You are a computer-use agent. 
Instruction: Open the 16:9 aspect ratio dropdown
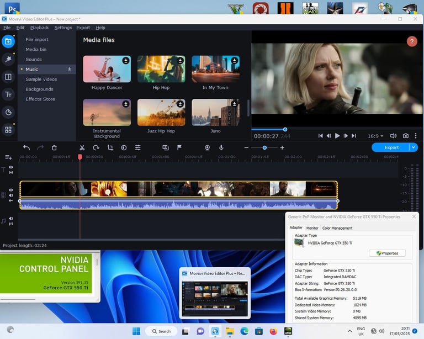coord(375,136)
